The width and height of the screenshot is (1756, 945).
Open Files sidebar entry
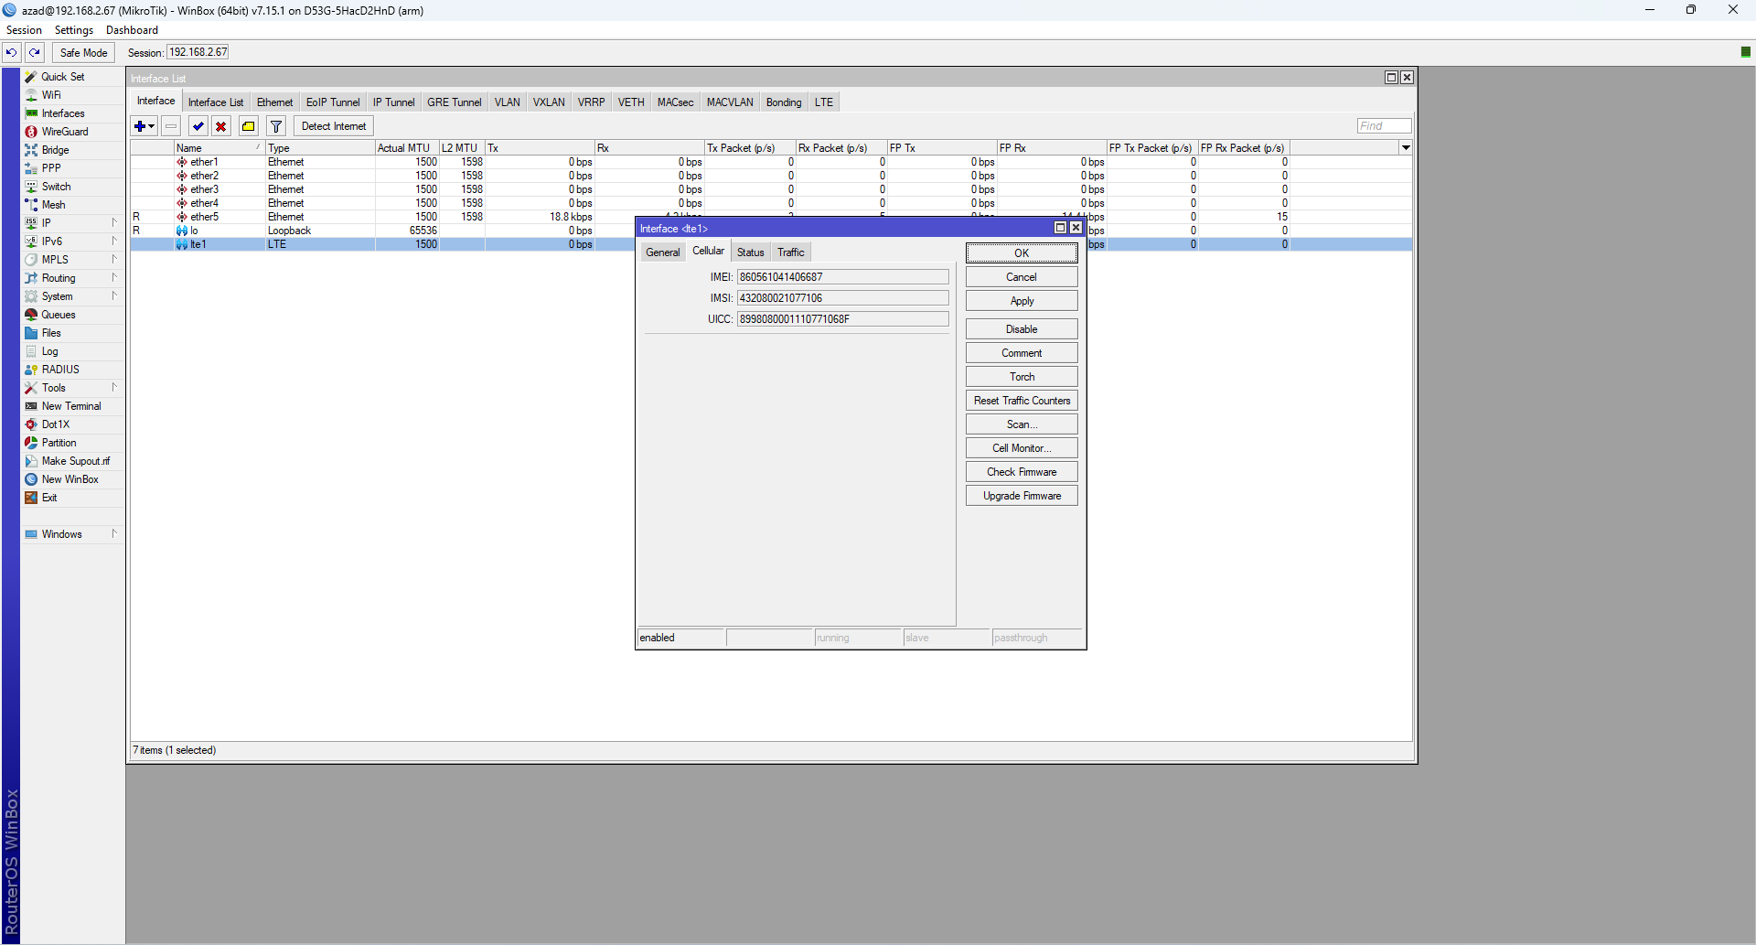tap(51, 333)
